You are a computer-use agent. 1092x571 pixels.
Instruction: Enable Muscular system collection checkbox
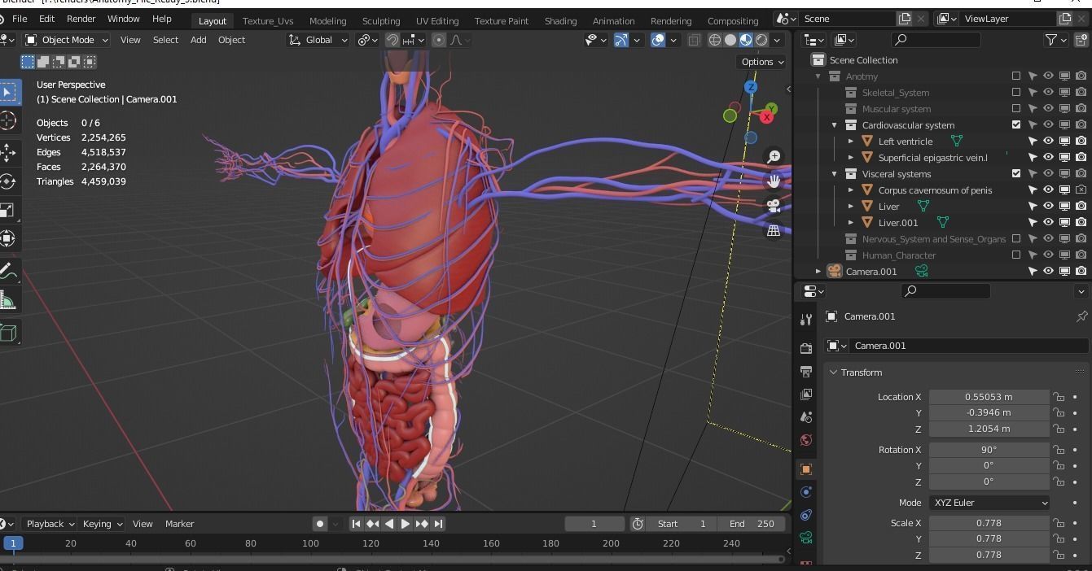pos(1015,108)
